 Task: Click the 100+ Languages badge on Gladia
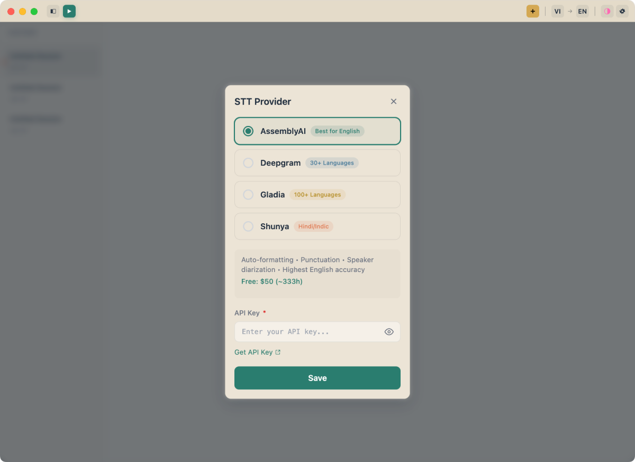tap(317, 194)
